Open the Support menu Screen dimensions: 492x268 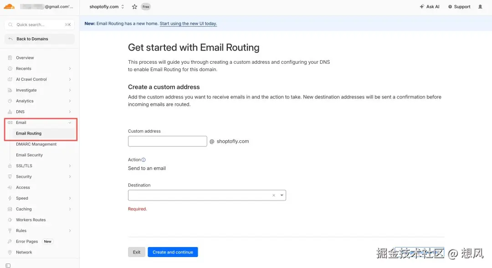pos(459,6)
